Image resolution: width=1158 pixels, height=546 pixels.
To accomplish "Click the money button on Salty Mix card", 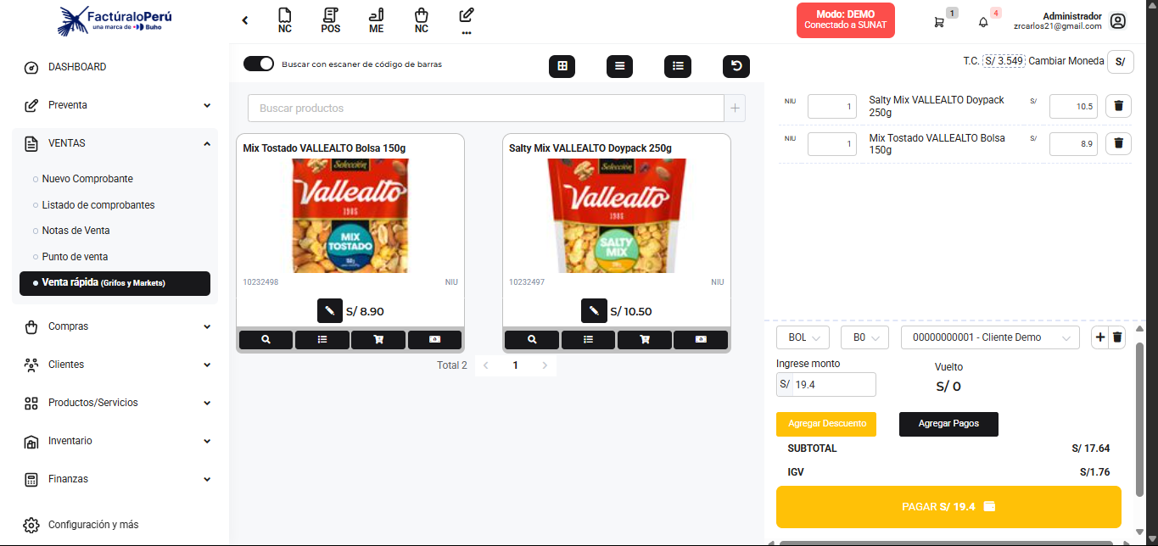I will 701,339.
